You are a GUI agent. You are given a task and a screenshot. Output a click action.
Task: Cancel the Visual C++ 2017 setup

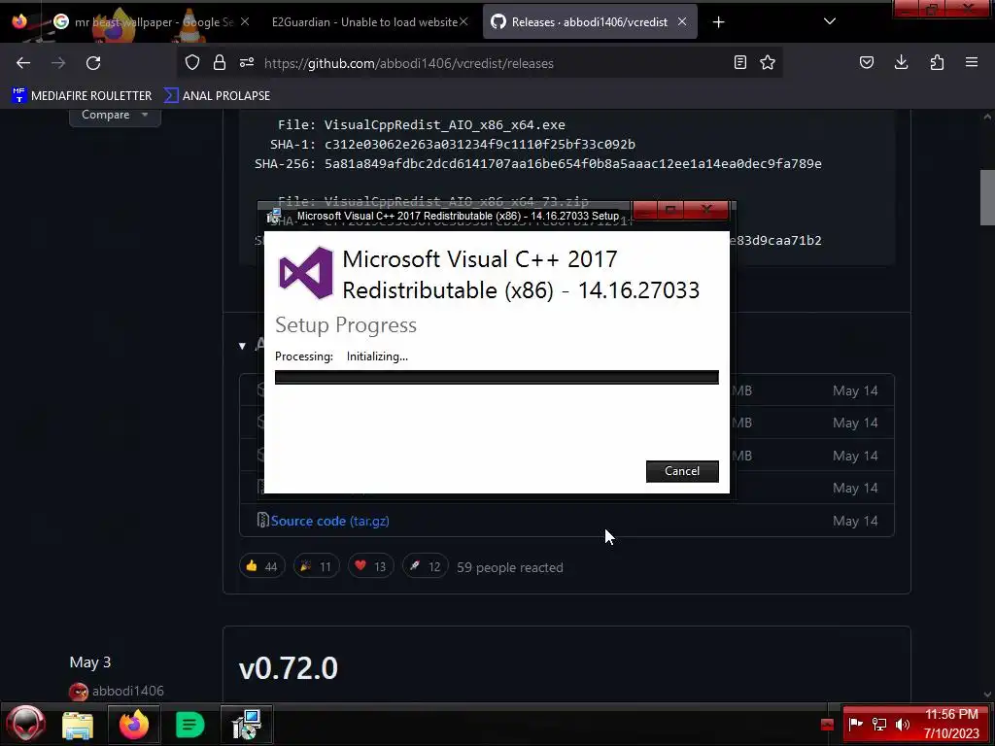click(682, 471)
